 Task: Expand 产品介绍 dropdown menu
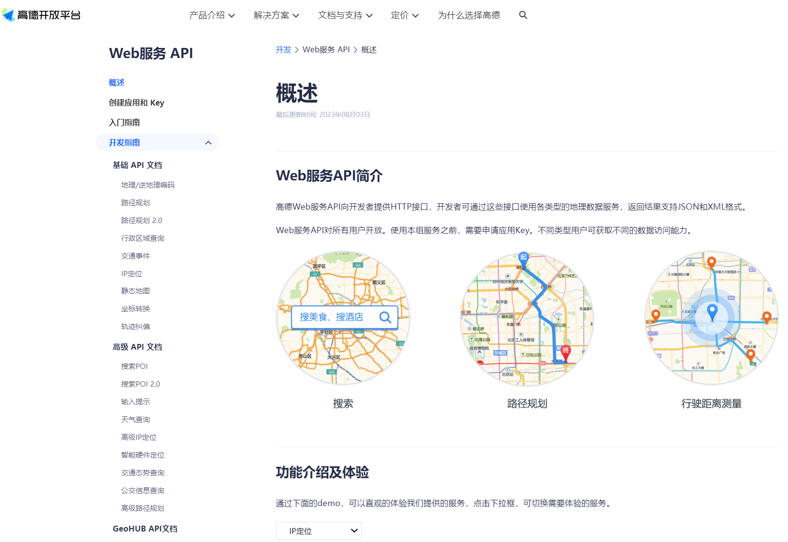(212, 15)
